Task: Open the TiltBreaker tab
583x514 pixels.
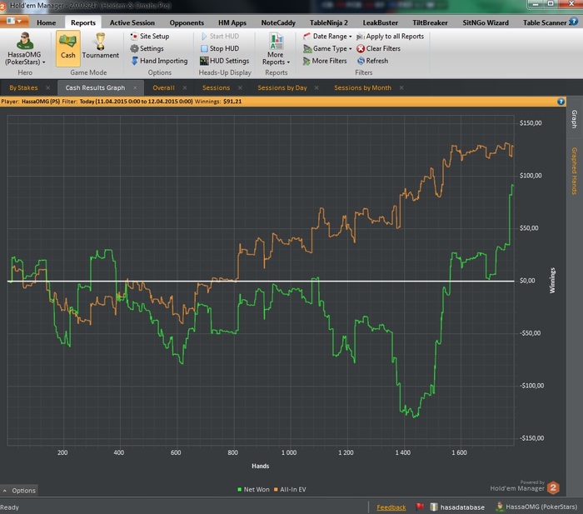Action: pos(430,22)
